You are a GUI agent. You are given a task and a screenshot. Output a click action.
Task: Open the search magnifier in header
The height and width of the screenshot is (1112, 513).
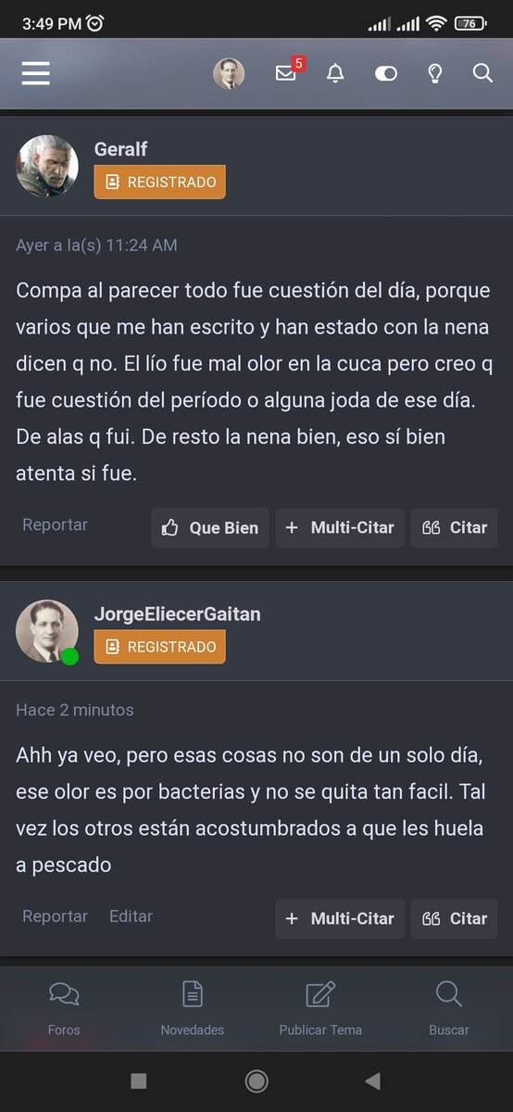click(x=482, y=73)
